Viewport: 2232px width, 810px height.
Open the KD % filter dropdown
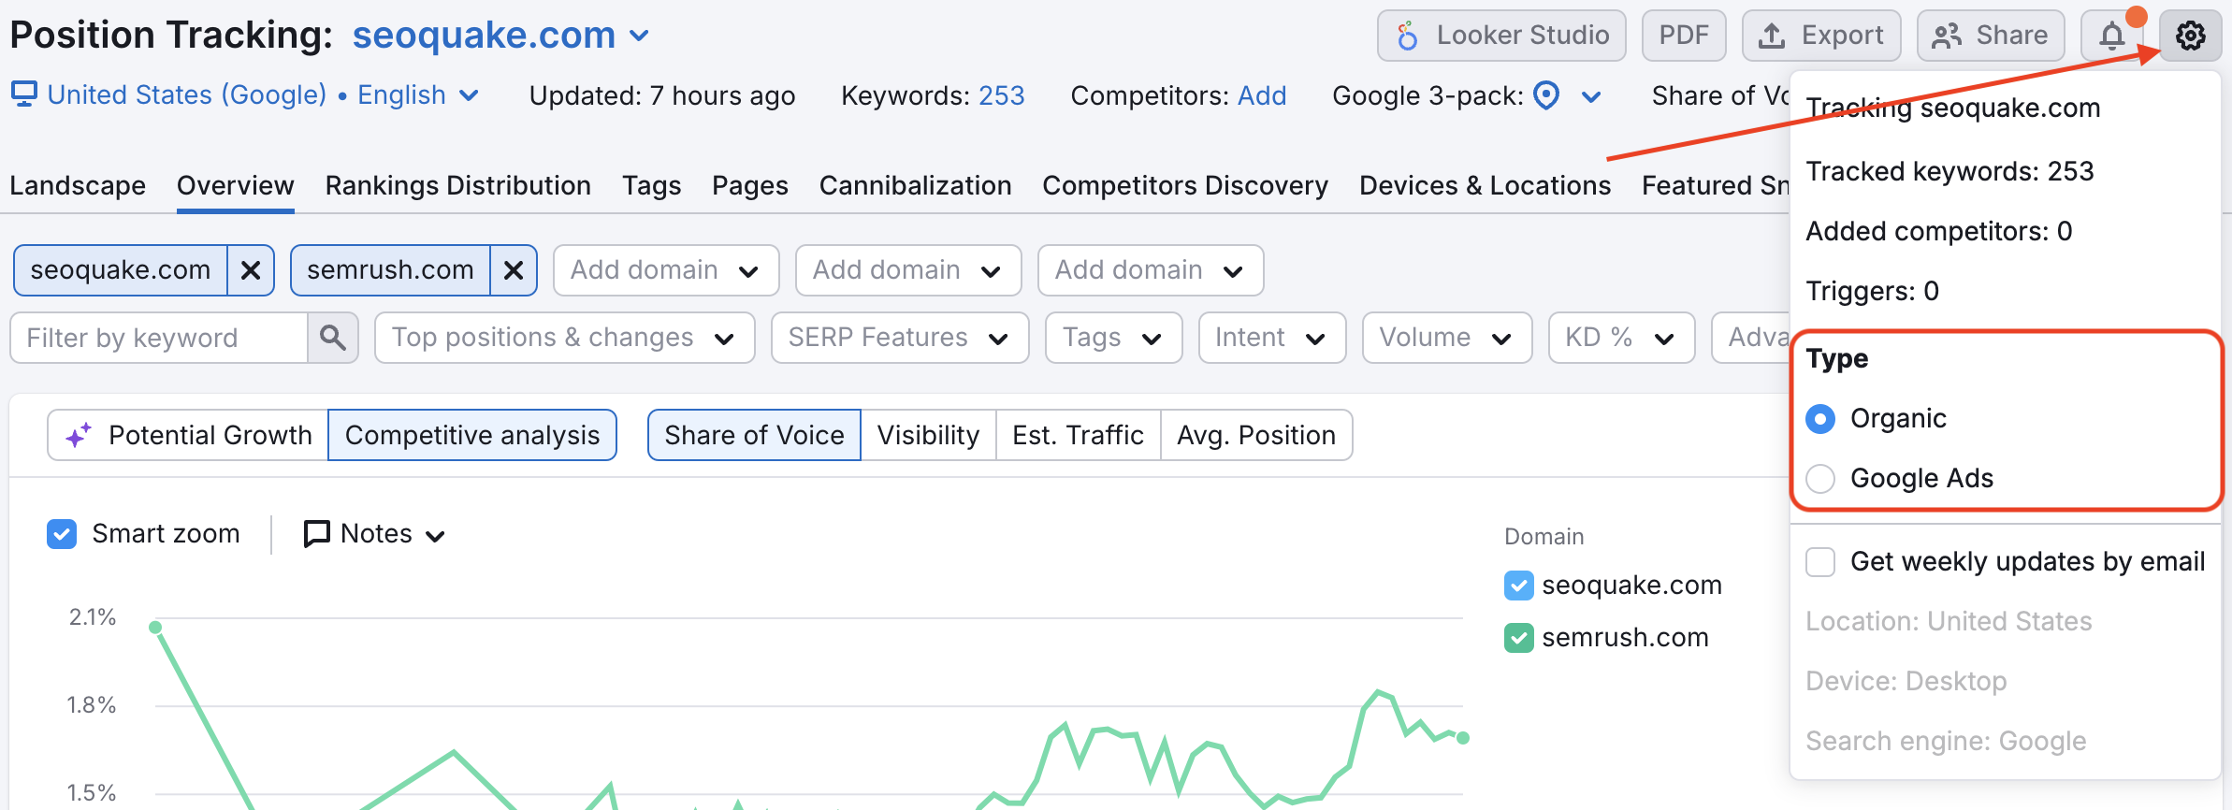[1622, 338]
